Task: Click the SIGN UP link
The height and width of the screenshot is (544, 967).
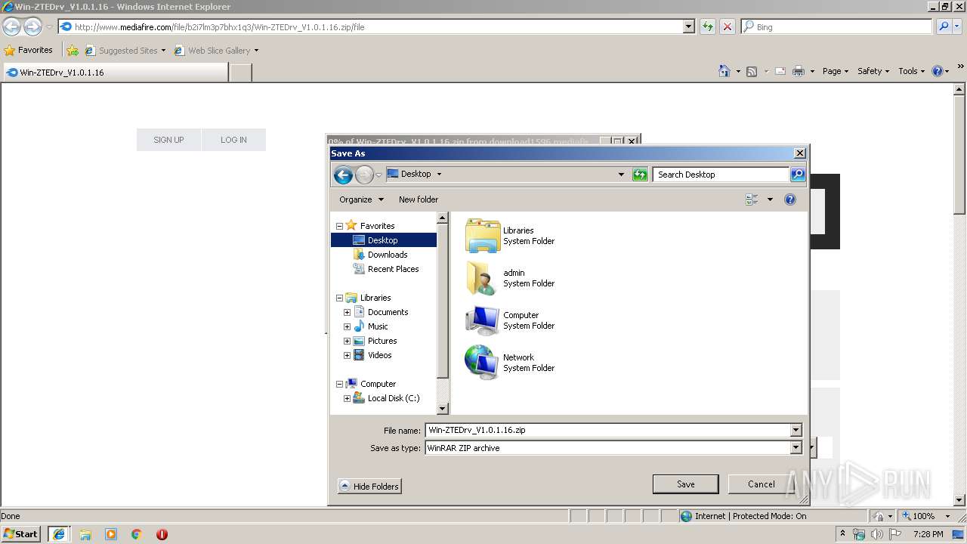Action: point(168,140)
